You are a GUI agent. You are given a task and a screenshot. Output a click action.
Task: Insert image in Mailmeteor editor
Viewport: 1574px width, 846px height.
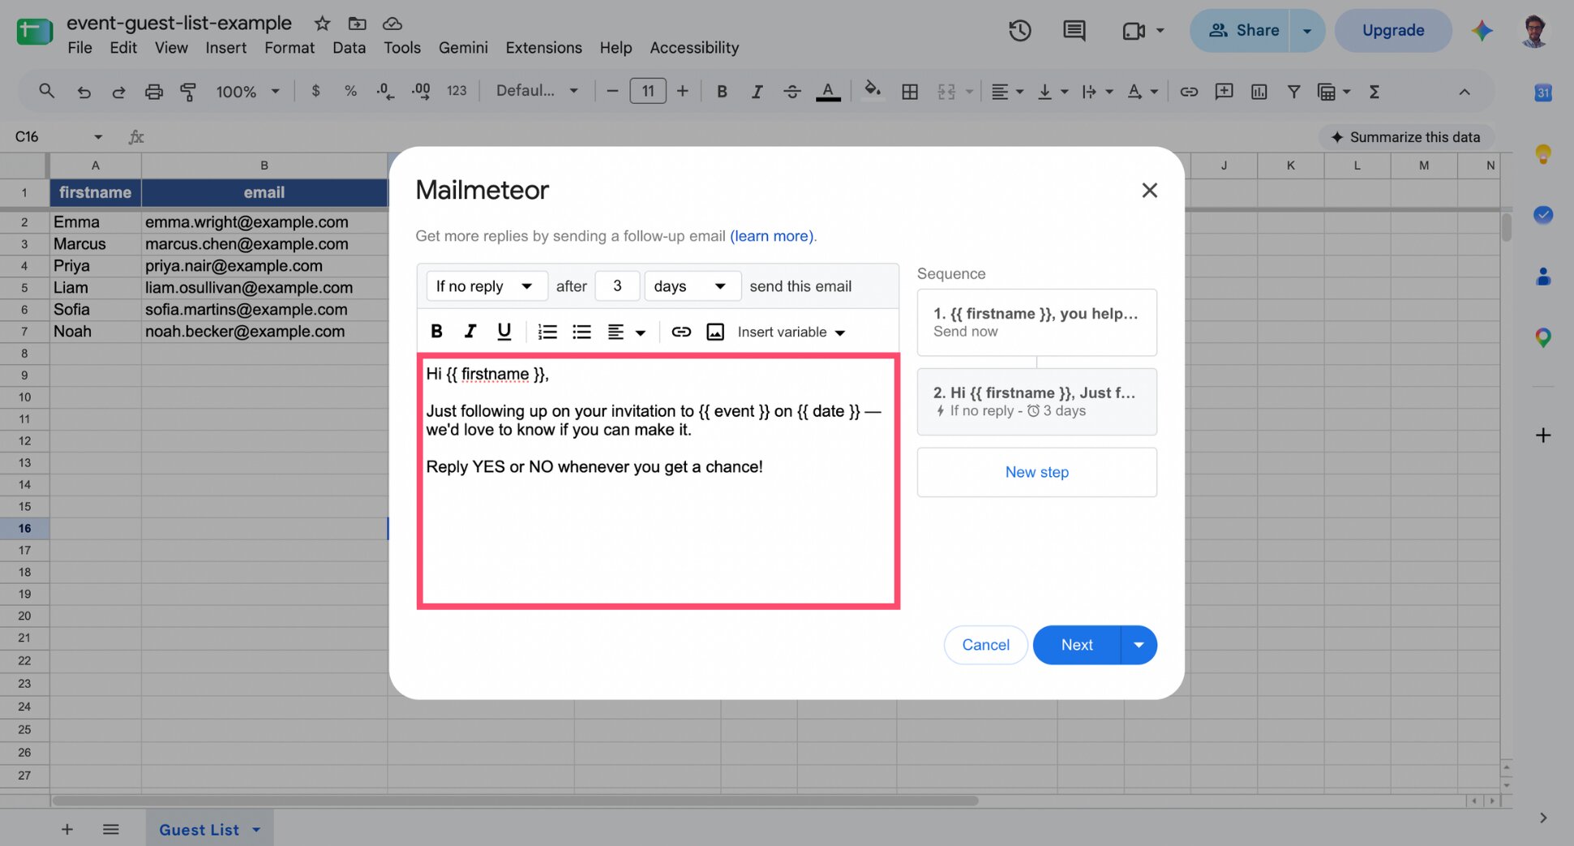[x=714, y=331]
